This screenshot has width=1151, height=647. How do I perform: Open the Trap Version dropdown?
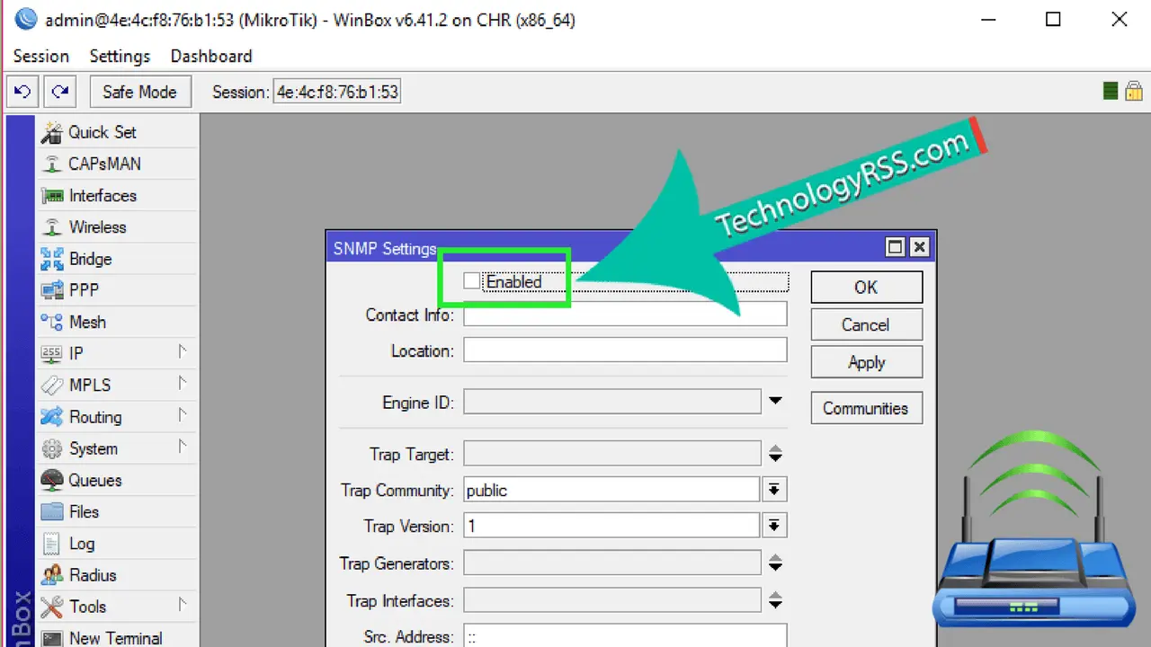tap(773, 526)
